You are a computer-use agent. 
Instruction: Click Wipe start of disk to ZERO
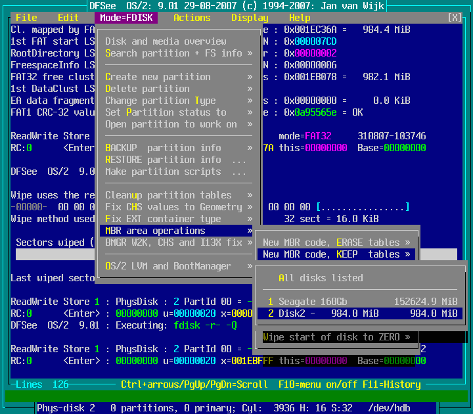pyautogui.click(x=336, y=337)
